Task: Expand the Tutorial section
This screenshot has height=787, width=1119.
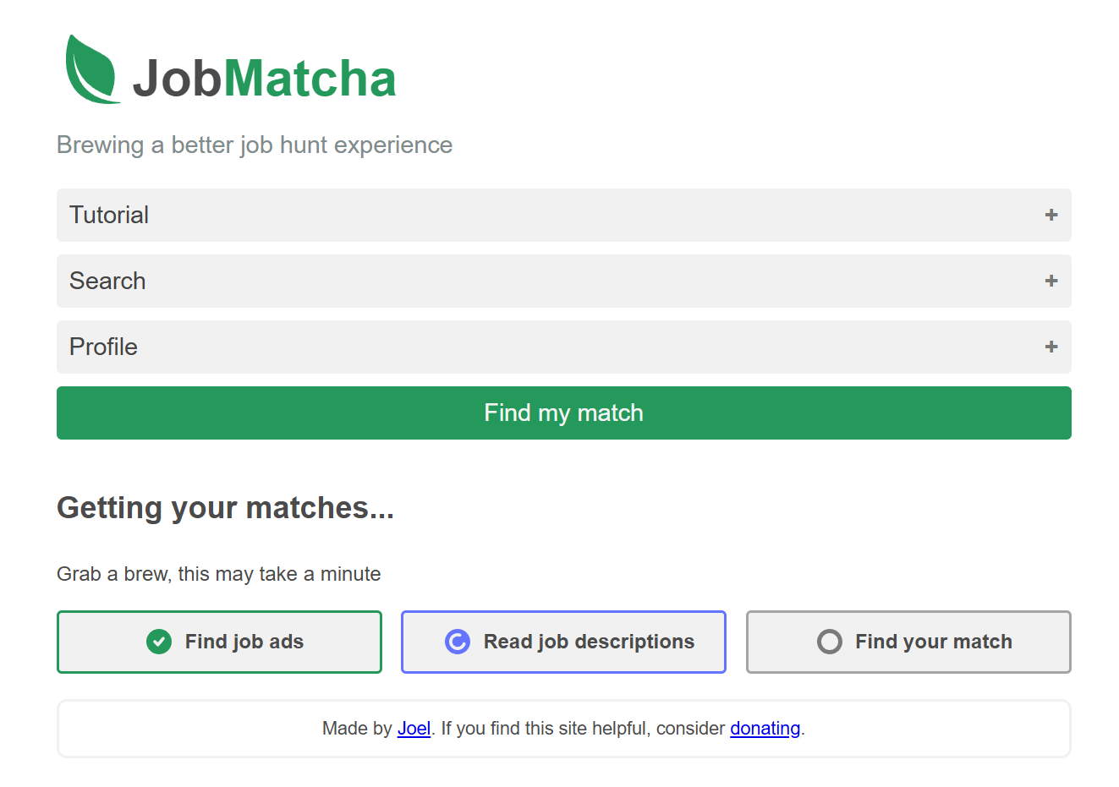Action: coord(564,215)
